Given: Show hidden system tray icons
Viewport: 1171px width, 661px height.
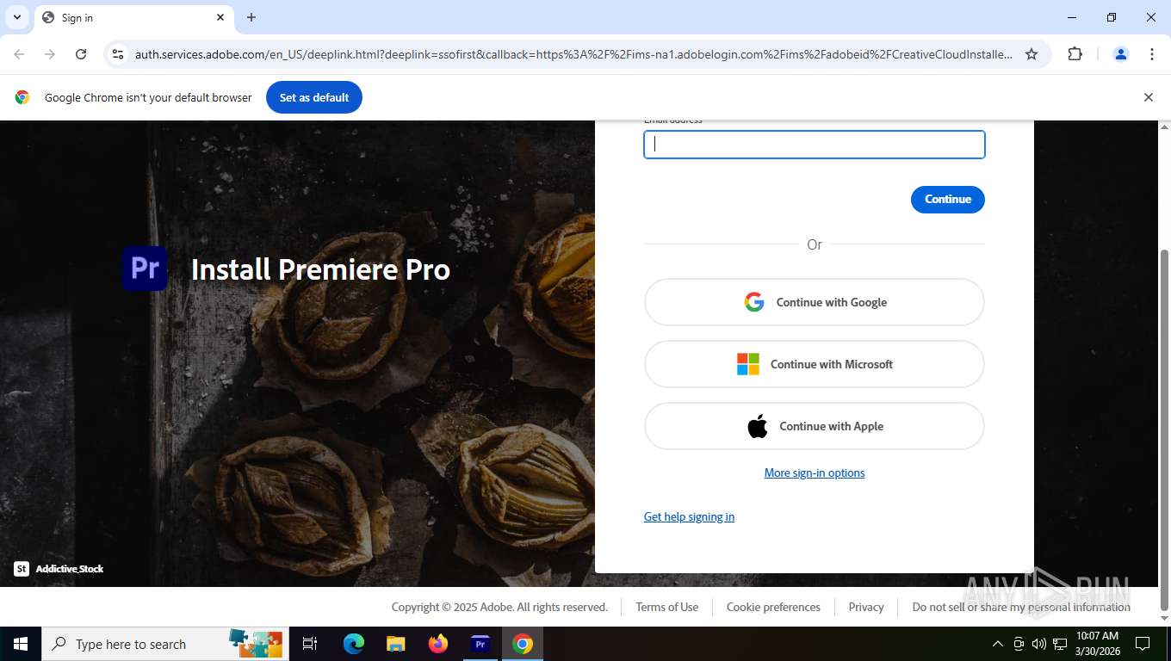Looking at the screenshot, I should click(x=998, y=644).
